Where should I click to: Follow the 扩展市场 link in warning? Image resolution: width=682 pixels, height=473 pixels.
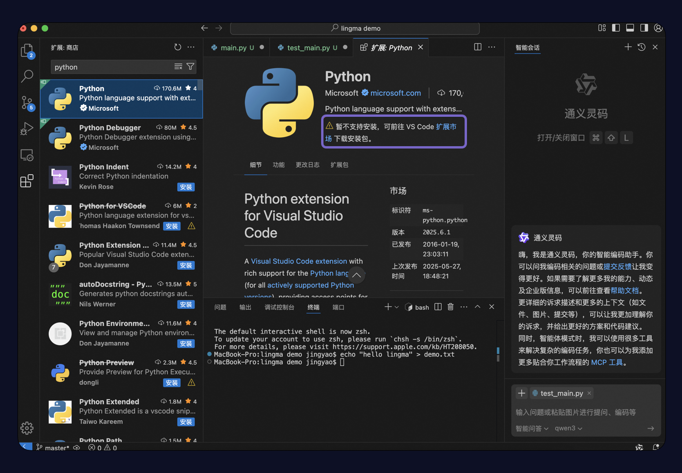tap(446, 127)
